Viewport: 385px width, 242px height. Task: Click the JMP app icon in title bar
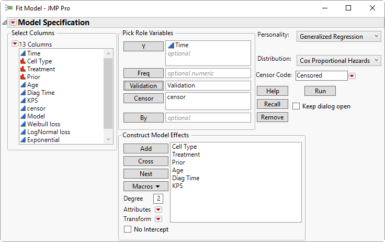pyautogui.click(x=9, y=8)
